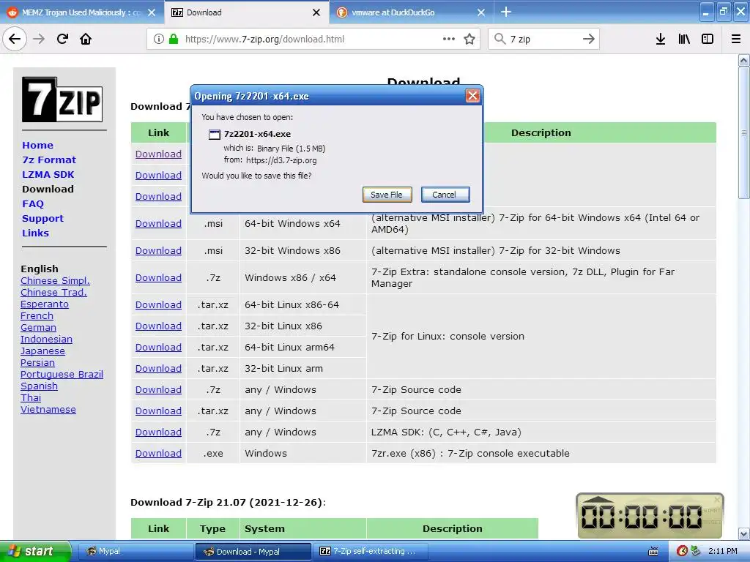Open the FAQ link
Viewport: 750px width, 562px height.
click(33, 204)
